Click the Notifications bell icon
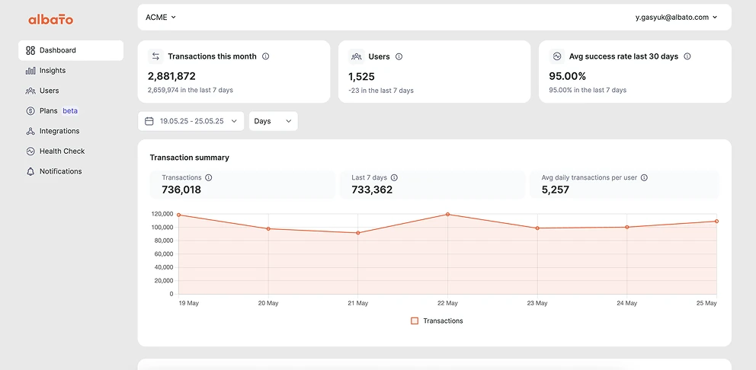The width and height of the screenshot is (756, 370). click(30, 171)
